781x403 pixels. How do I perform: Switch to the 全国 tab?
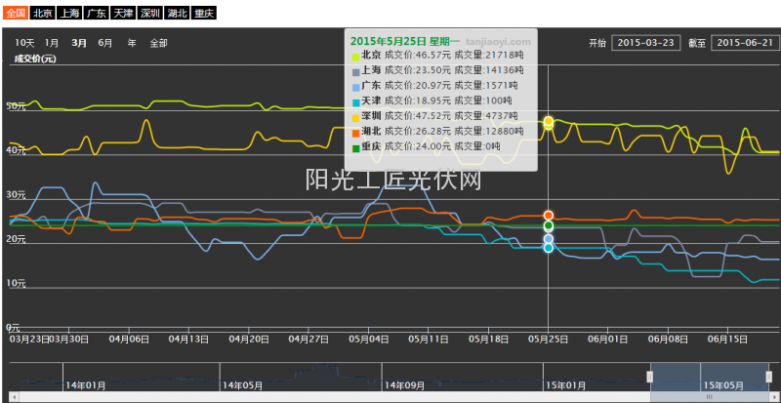(16, 14)
